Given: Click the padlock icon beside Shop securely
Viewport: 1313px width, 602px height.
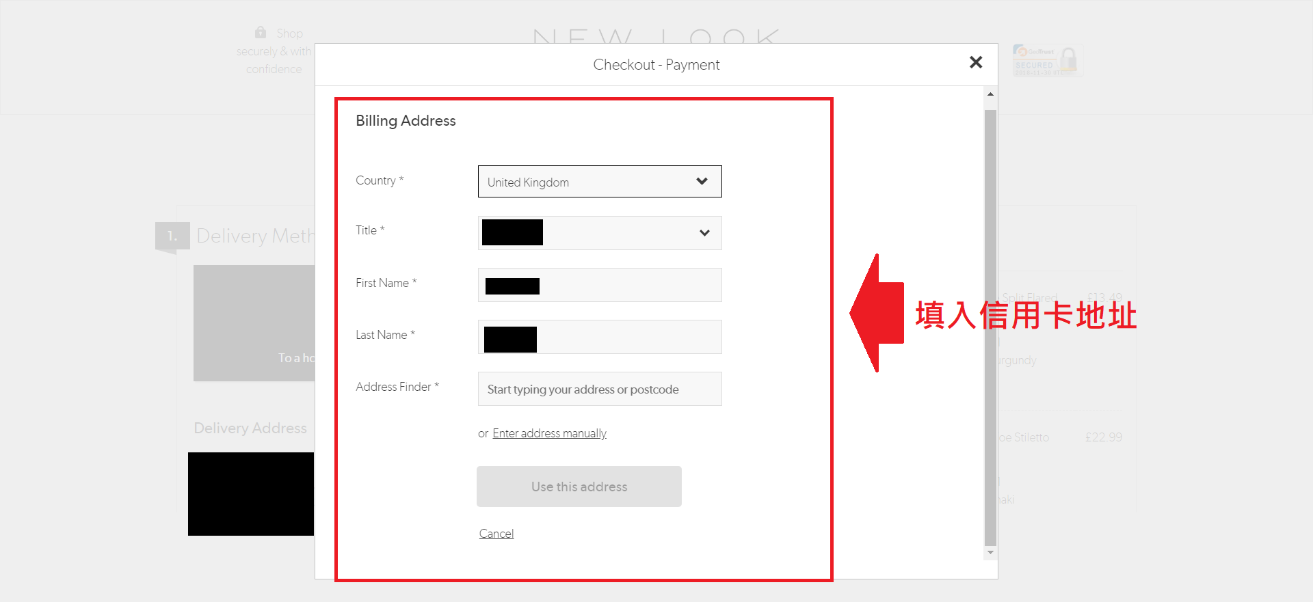Looking at the screenshot, I should (x=261, y=32).
